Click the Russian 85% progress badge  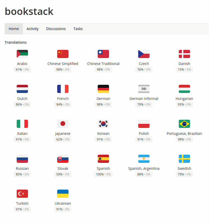[22, 174]
